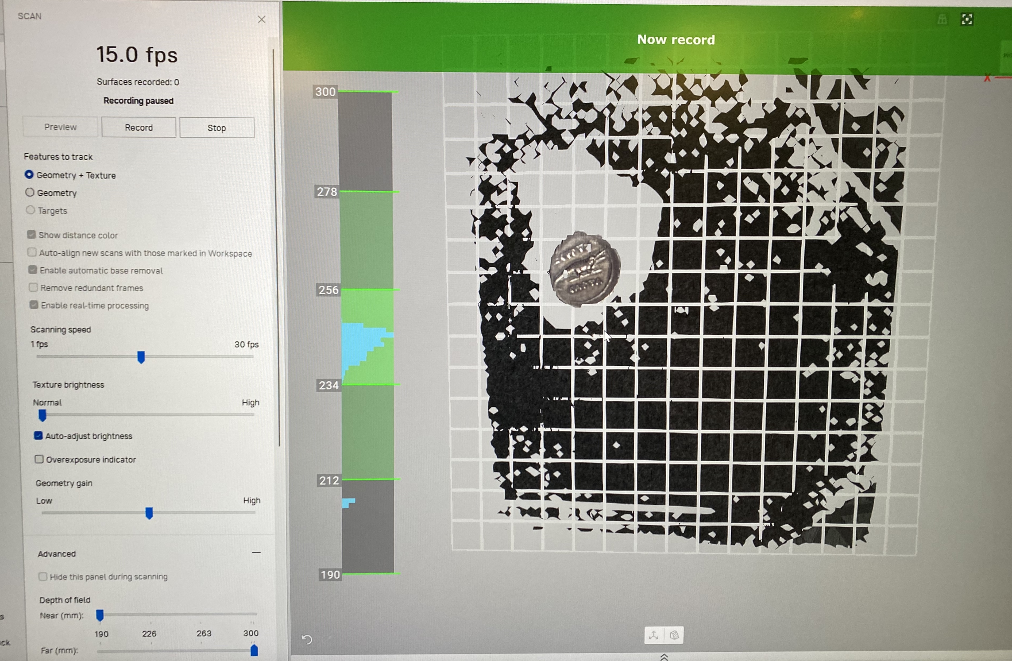
Task: Collapse the Advanced section with the minus icon
Action: [256, 552]
